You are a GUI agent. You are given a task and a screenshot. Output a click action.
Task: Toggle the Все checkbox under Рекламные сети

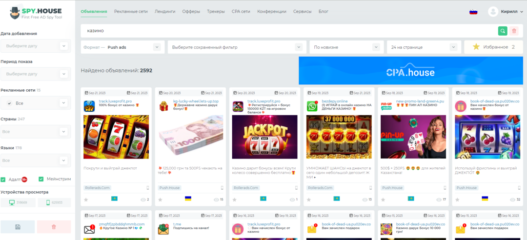pos(9,103)
